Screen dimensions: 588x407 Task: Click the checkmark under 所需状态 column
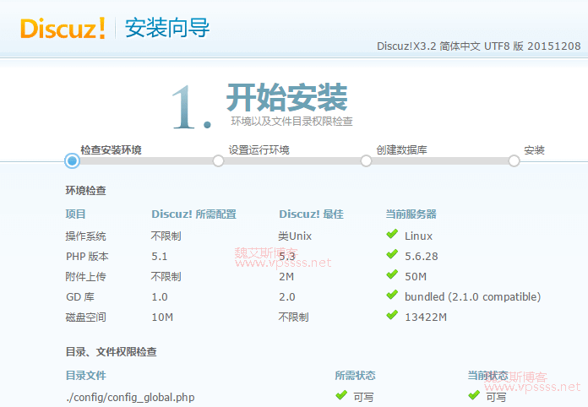click(x=341, y=396)
